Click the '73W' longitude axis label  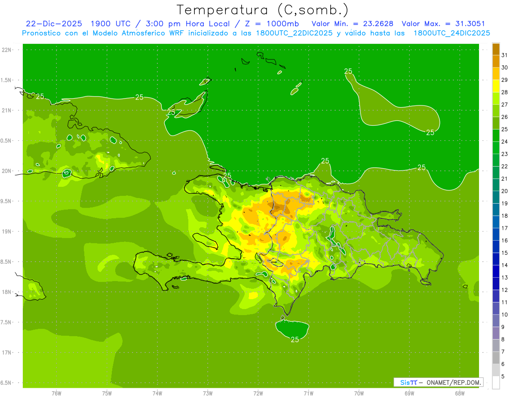[208, 393]
